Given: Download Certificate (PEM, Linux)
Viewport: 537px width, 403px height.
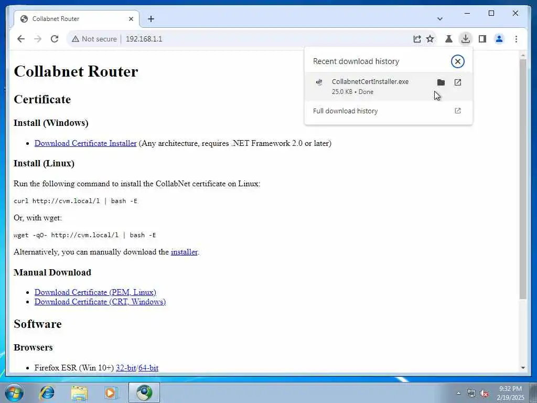Looking at the screenshot, I should click(x=95, y=292).
